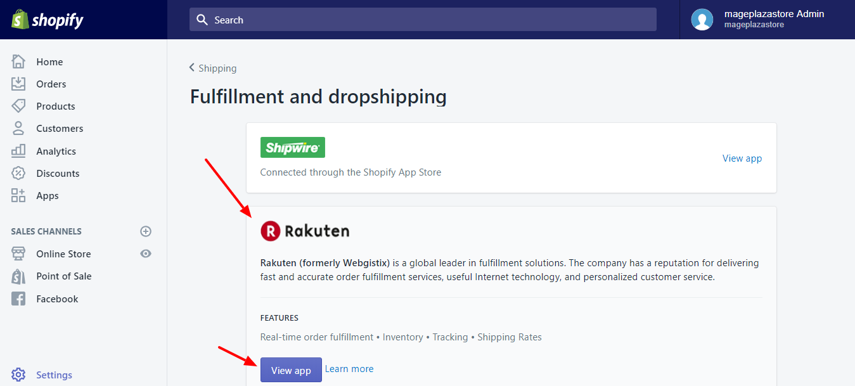Screen dimensions: 855x386
Task: Click SALES CHANNELS heading
Action: point(46,231)
